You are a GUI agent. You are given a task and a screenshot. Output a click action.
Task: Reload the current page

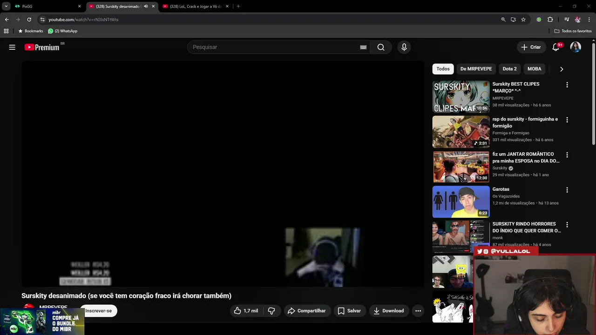coord(29,20)
